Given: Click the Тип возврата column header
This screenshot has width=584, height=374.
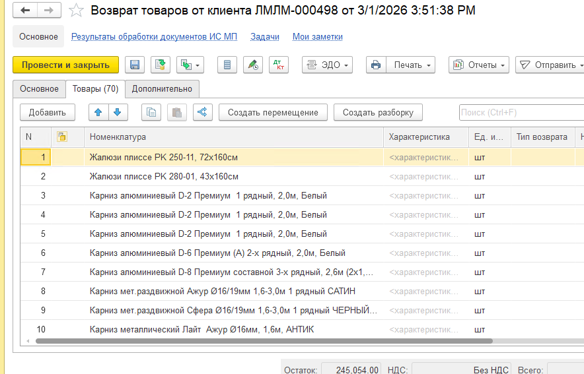Looking at the screenshot, I should pos(543,137).
